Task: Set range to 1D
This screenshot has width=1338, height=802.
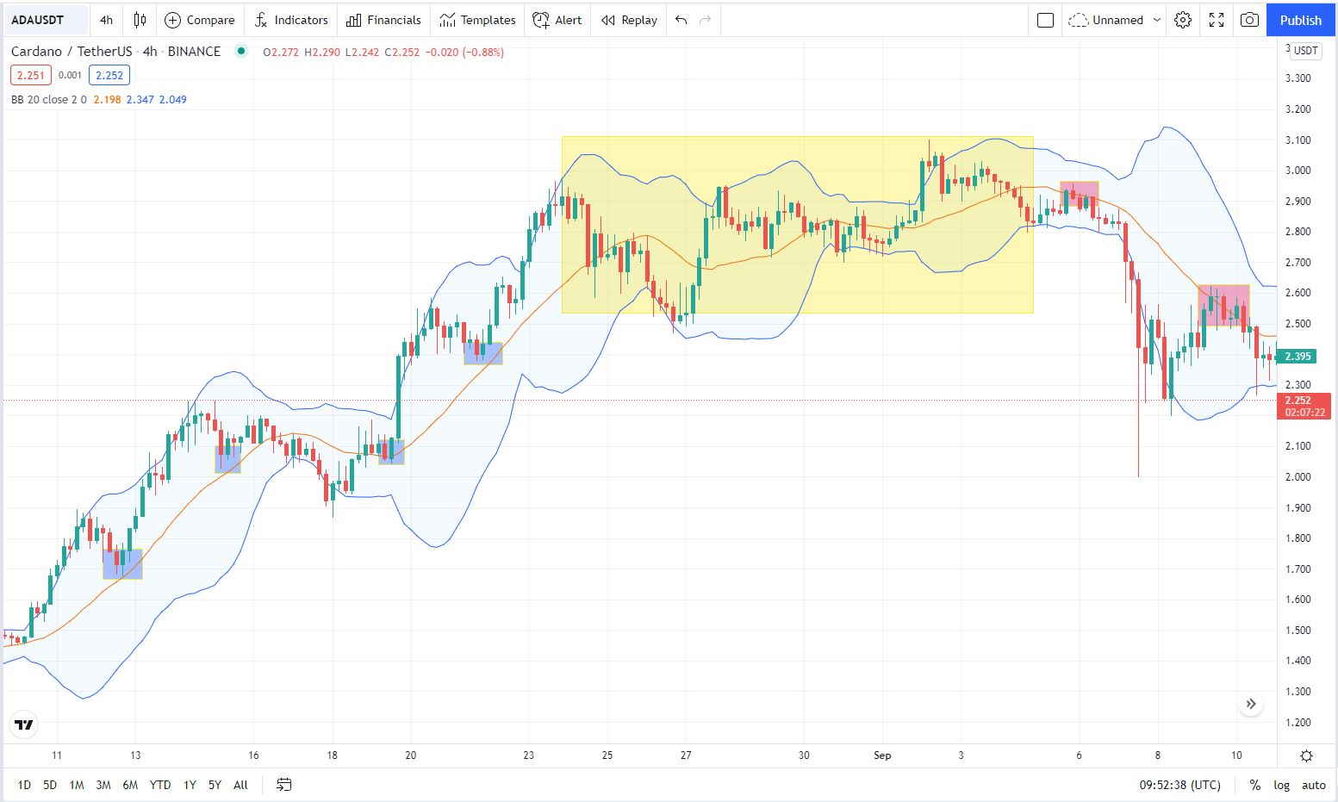Action: coord(24,785)
